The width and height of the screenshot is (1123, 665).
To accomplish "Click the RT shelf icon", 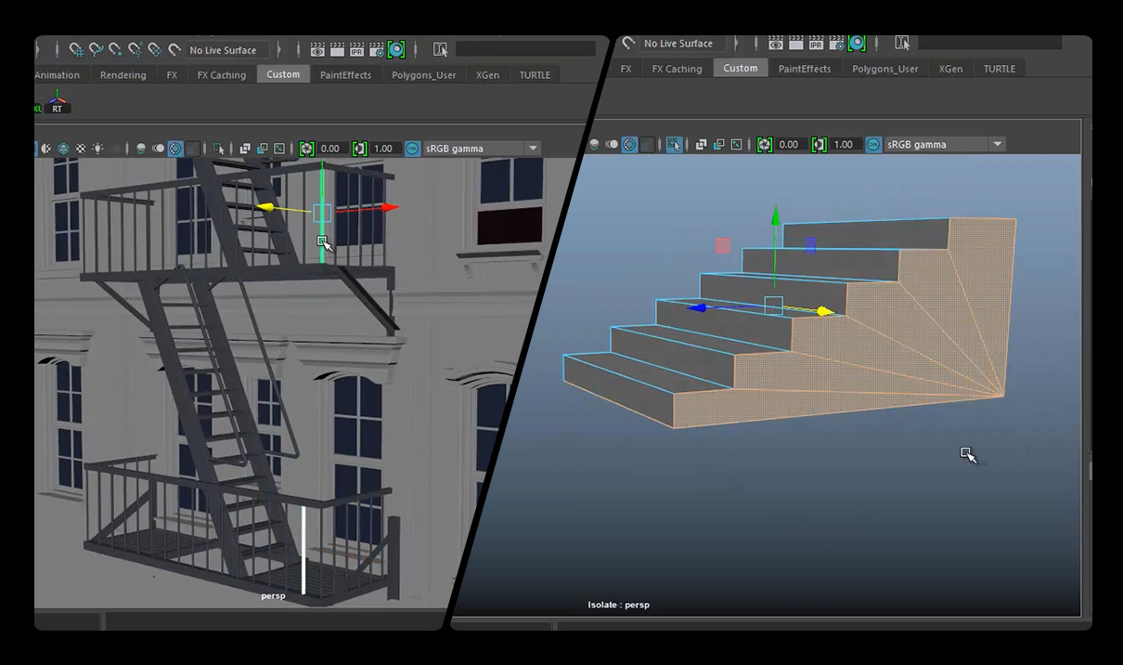I will coord(56,103).
